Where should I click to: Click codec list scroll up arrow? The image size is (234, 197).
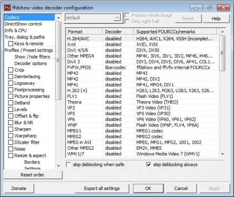coord(222,32)
